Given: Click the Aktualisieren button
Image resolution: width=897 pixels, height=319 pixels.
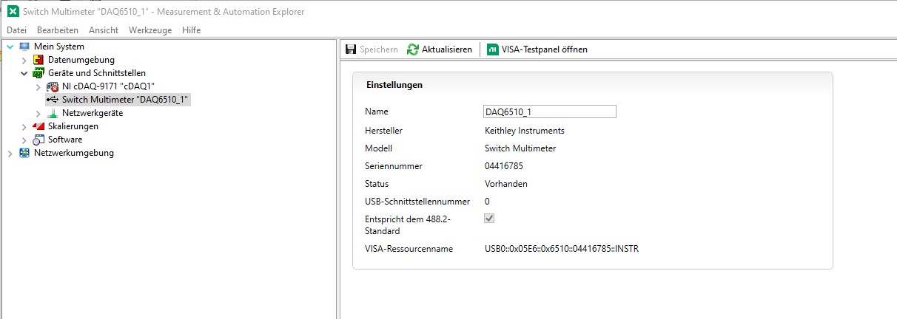Looking at the screenshot, I should tap(439, 49).
